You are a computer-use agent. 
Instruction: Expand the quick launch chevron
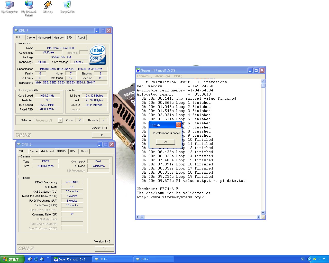coord(48,258)
